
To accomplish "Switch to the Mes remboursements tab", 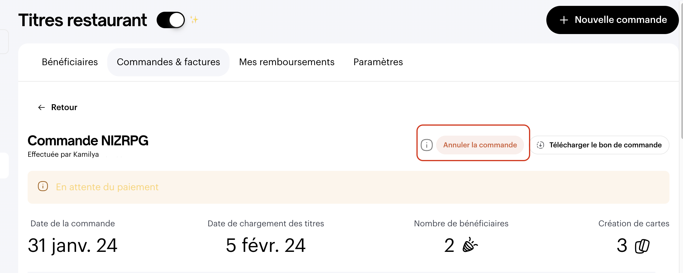I will [x=287, y=62].
